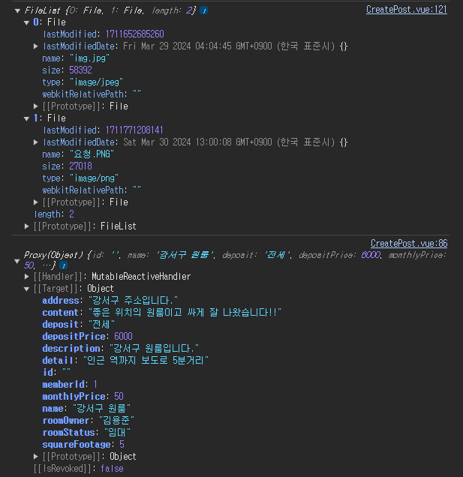
Task: Click the empty id property row
Action: [x=56, y=372]
